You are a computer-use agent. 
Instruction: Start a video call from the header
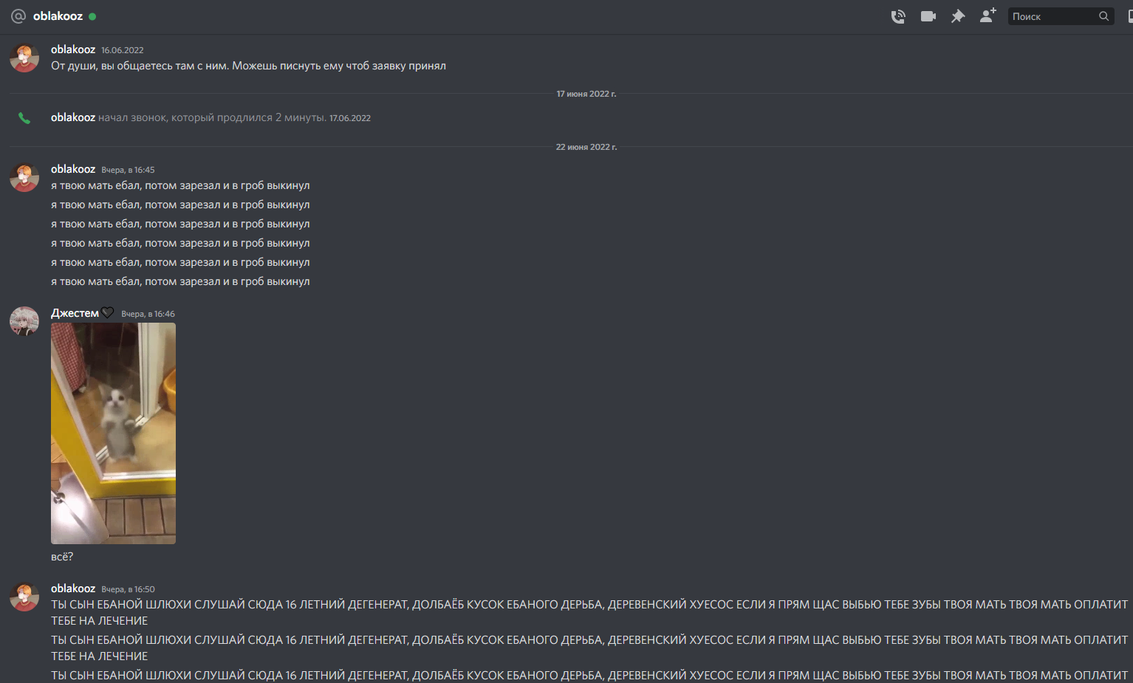click(928, 16)
